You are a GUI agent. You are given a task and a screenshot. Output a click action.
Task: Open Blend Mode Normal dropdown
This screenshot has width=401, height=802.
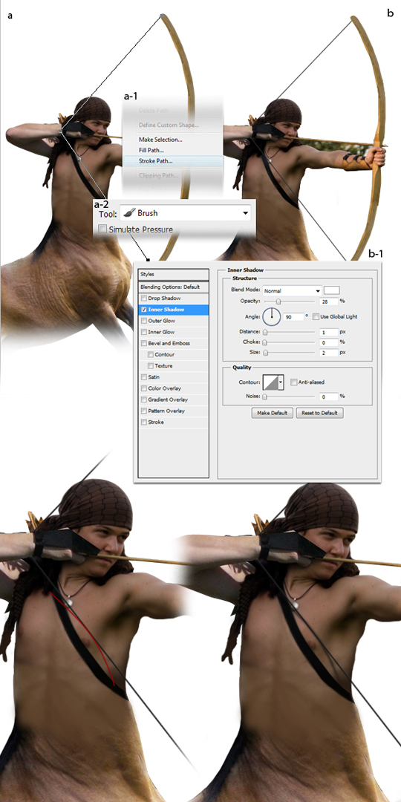point(292,290)
